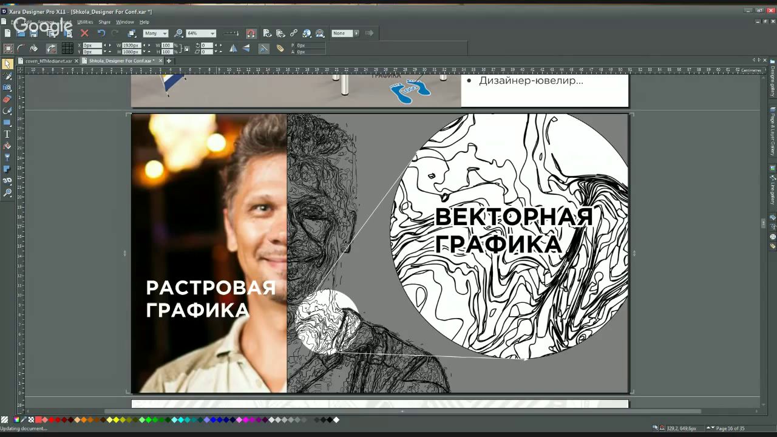The image size is (777, 437).
Task: Select the Photo tool camera icon
Action: [x=7, y=87]
